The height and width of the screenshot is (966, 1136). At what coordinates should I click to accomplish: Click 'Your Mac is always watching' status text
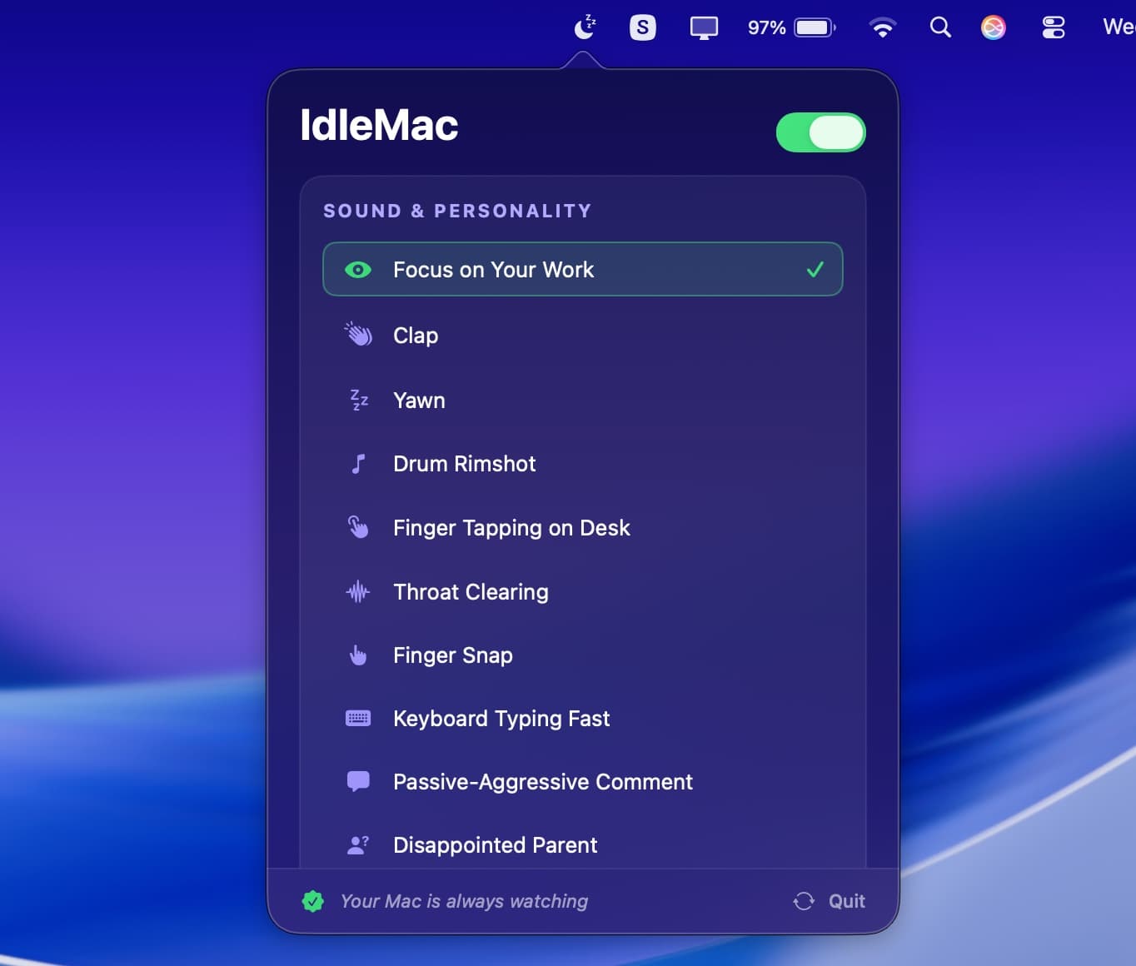[464, 901]
